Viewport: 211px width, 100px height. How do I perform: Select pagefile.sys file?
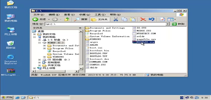pos(146,39)
